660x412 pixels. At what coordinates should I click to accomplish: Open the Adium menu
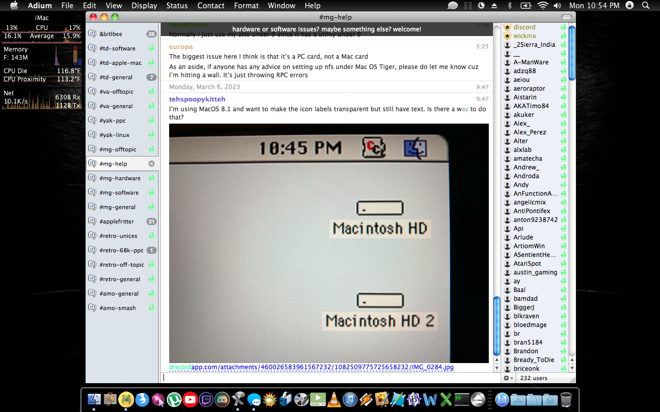(x=40, y=6)
